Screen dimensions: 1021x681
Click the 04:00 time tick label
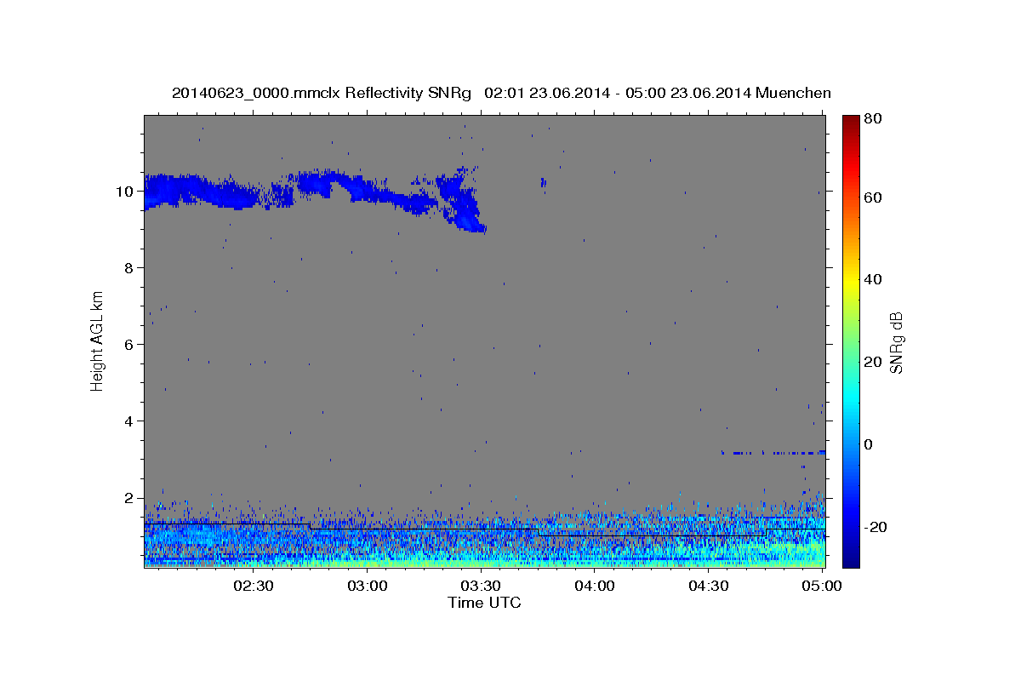point(595,586)
